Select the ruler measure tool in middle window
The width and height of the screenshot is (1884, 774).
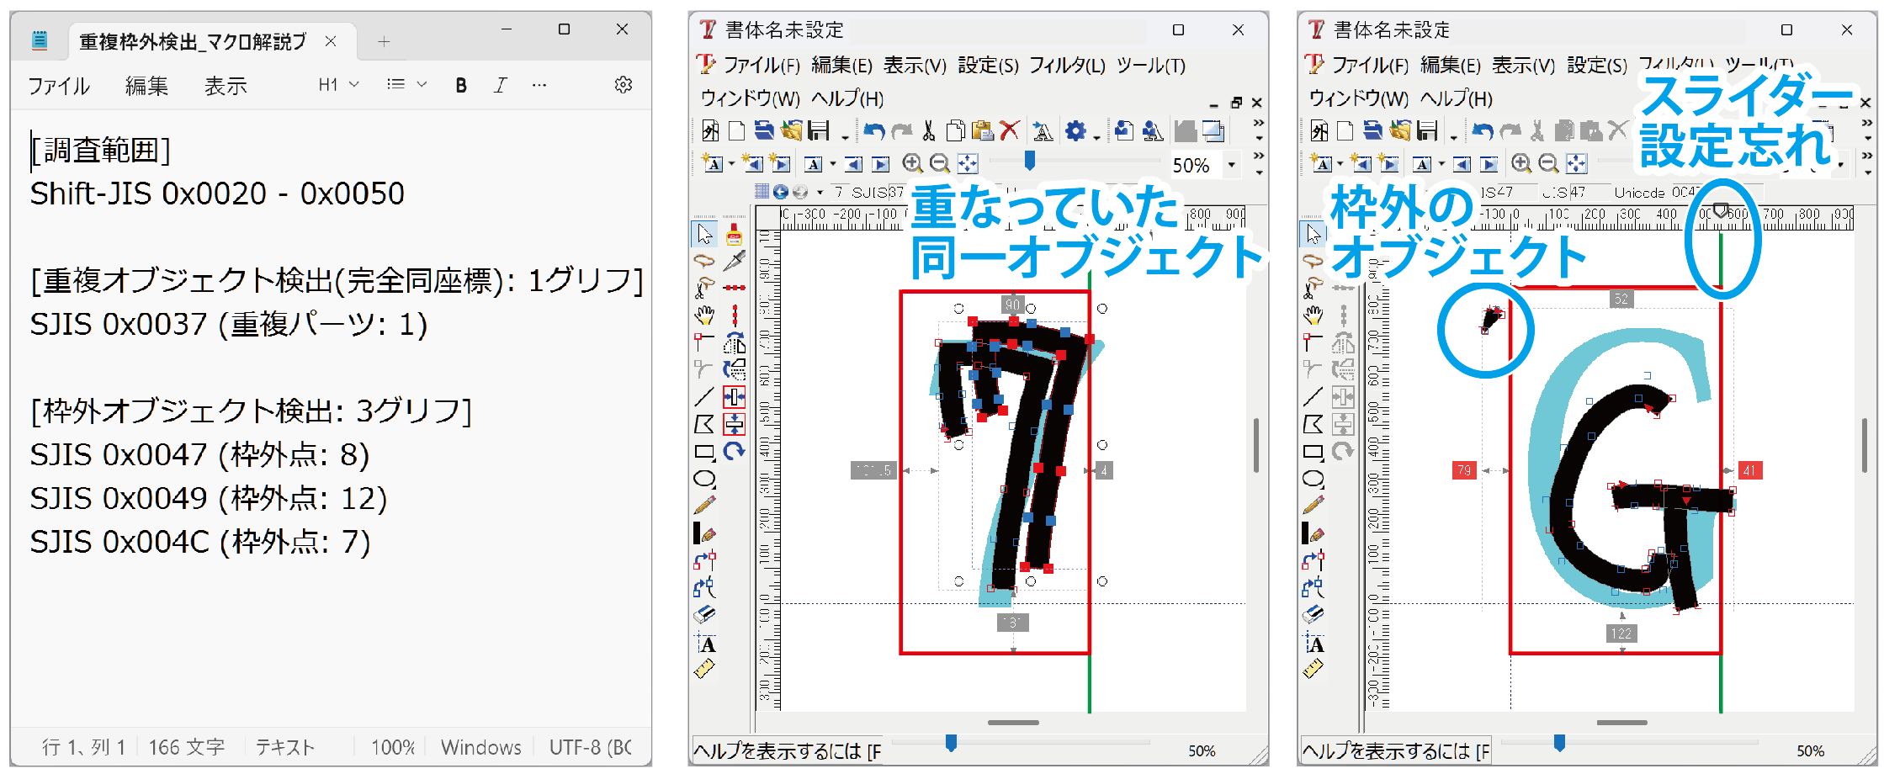pos(704,670)
